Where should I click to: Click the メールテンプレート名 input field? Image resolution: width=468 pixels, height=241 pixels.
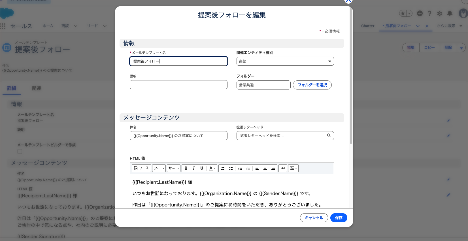pyautogui.click(x=179, y=61)
